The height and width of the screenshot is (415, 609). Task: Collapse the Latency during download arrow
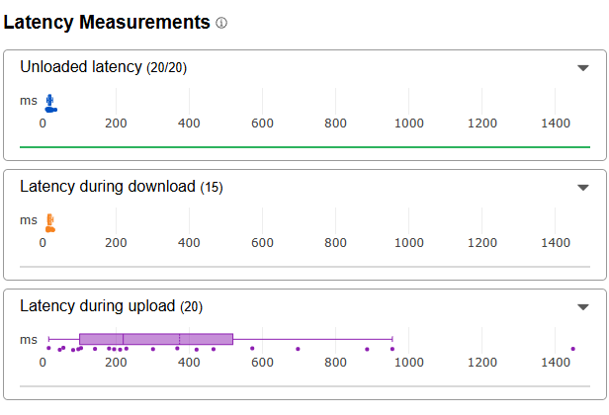583,188
